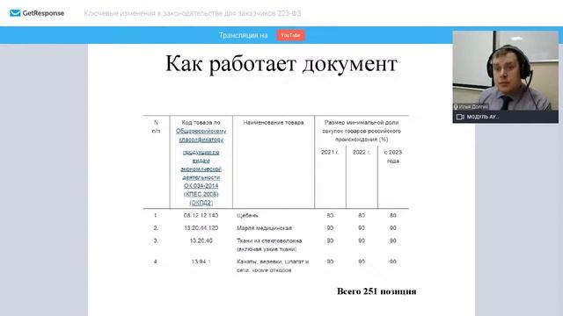Open the '(ОКПД2)' link in table header
Image resolution: width=563 pixels, height=316 pixels.
pos(201,203)
